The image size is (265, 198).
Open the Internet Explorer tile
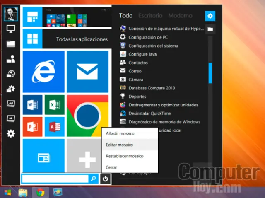[43, 72]
